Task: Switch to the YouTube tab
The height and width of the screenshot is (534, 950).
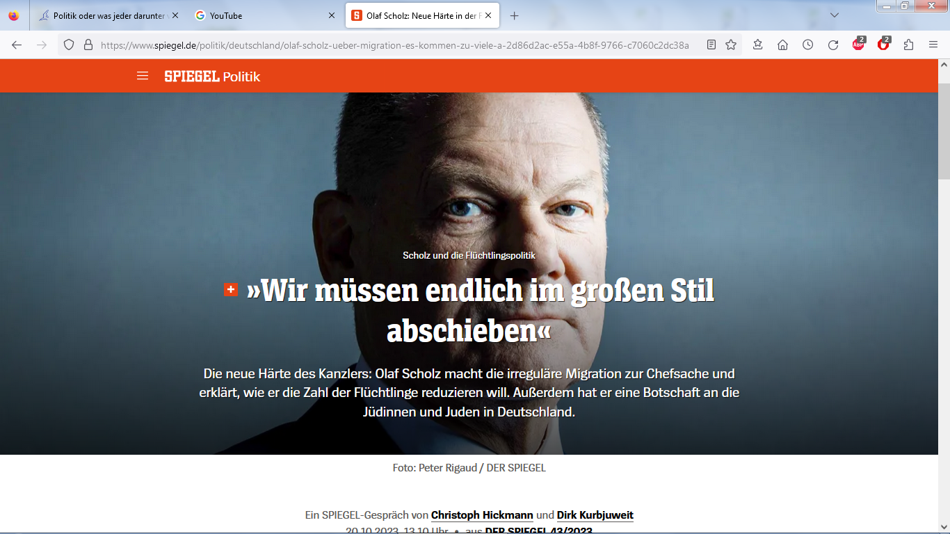Action: pyautogui.click(x=264, y=15)
